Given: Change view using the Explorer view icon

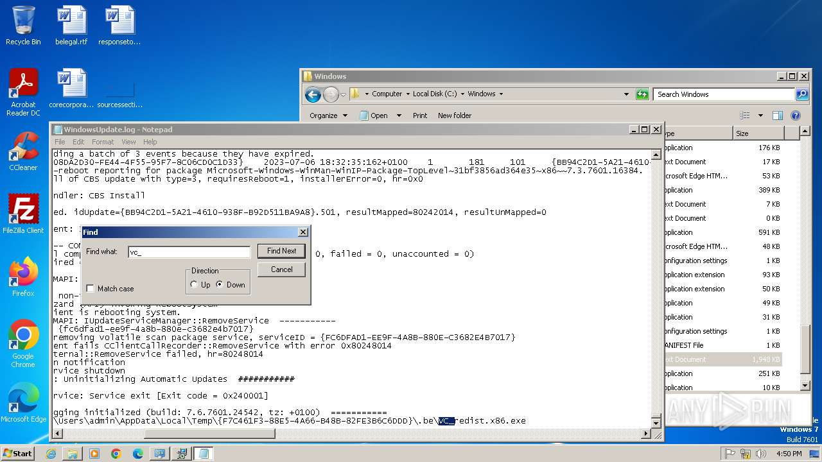Looking at the screenshot, I should click(745, 116).
